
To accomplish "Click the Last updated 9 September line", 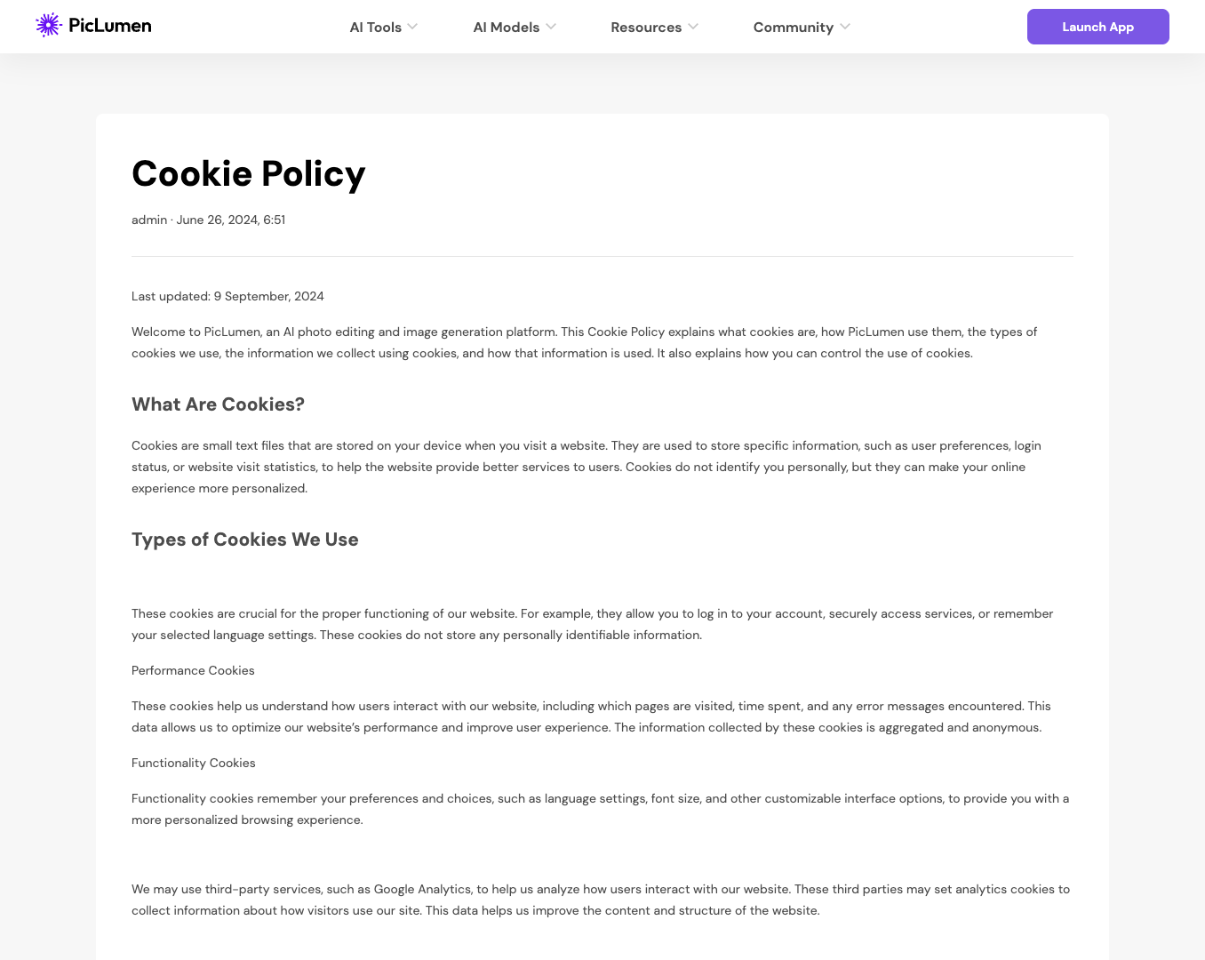I will (x=227, y=297).
